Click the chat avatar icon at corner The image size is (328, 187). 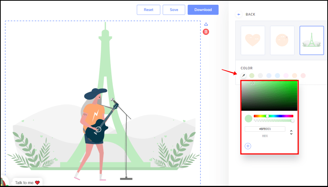click(4, 182)
